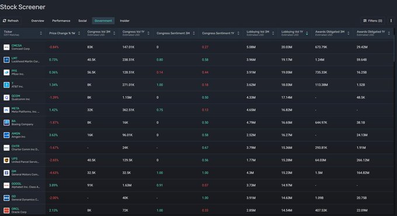397x216 pixels.
Task: Open the LMT ticker link
Action: (15, 58)
